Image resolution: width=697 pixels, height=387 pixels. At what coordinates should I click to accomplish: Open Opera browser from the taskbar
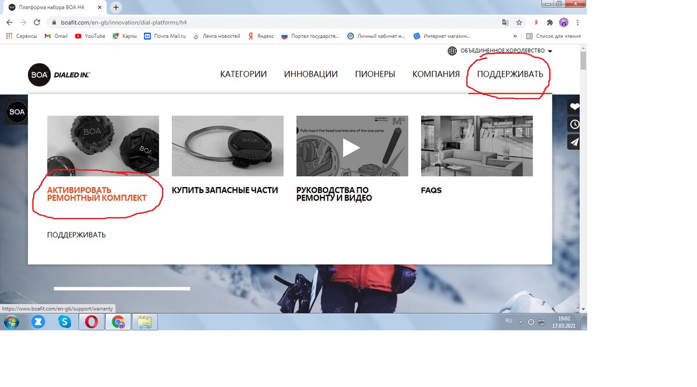coord(91,322)
